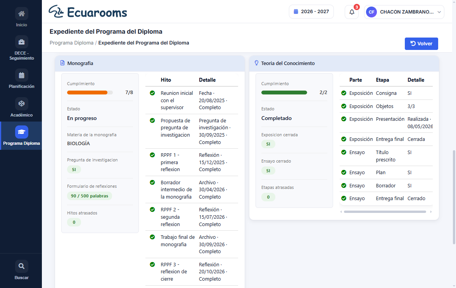The height and width of the screenshot is (288, 456).
Task: Click the Pregunta de investigacion SI badge
Action: coord(74,170)
